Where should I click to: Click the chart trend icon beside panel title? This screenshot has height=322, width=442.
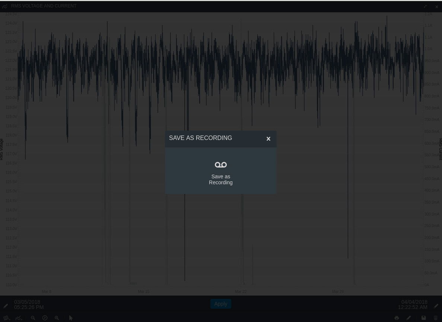point(4,6)
